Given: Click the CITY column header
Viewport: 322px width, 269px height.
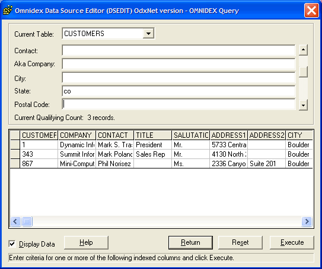Looking at the screenshot, I should tap(299, 135).
